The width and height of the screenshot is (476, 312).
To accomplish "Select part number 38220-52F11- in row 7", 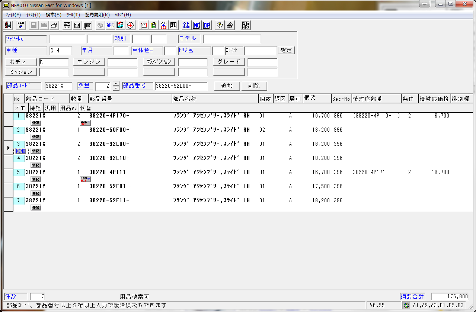I will (109, 200).
